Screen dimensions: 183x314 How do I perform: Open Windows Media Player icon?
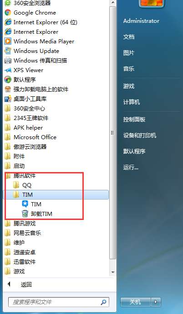pos(8,41)
